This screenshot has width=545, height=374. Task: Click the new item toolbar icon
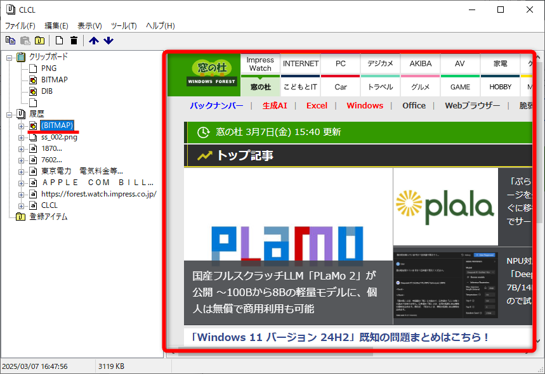pos(58,40)
